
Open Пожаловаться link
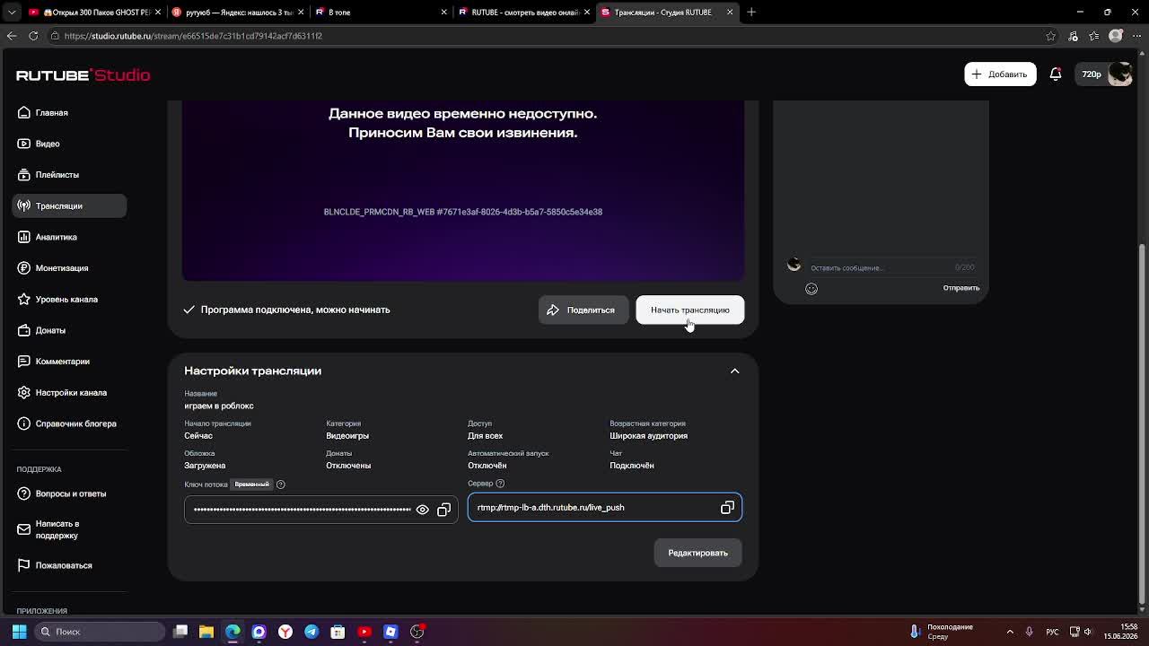69,565
